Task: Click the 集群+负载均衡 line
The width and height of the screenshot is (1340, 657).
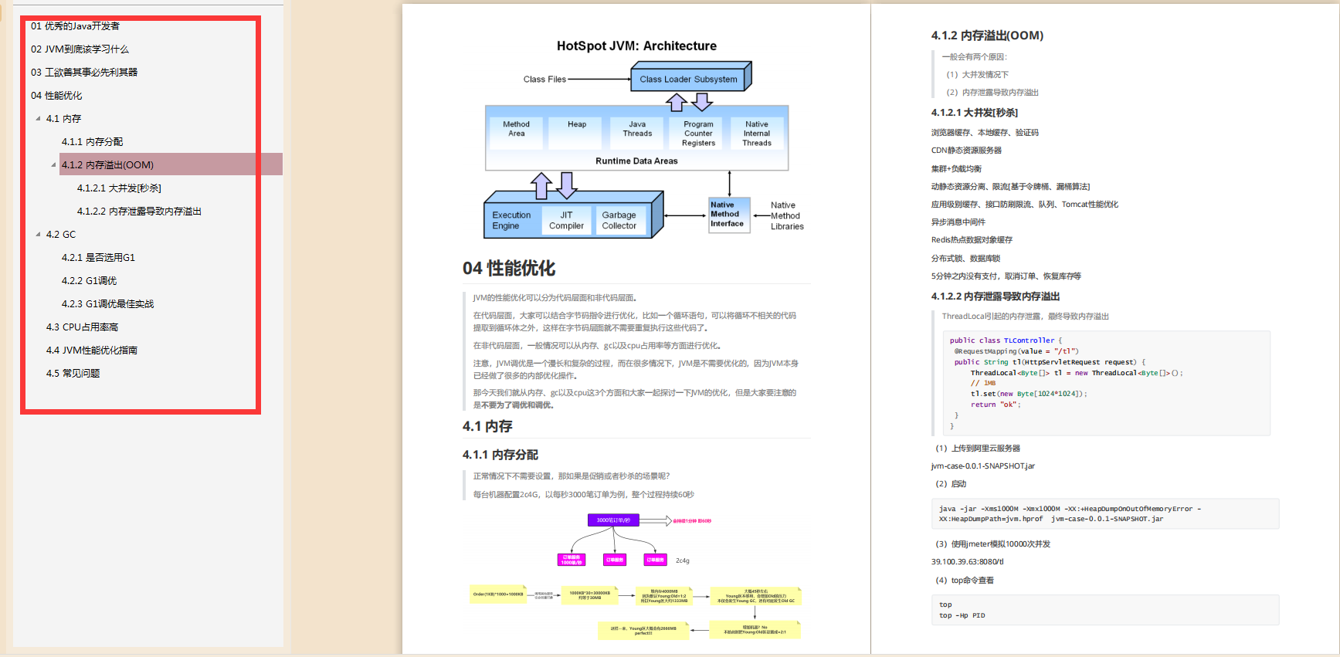Action: 956,169
